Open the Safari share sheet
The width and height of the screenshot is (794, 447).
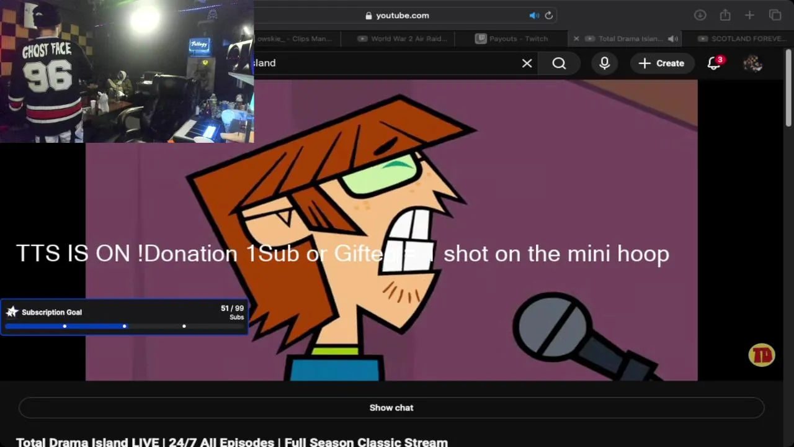(725, 16)
